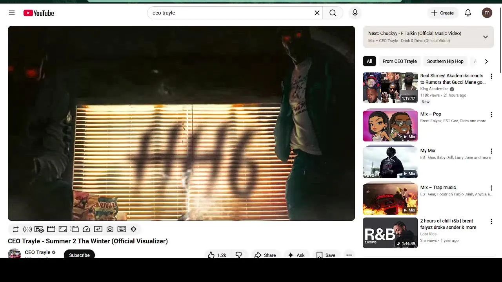Open King Akademiks channel name

point(434,89)
